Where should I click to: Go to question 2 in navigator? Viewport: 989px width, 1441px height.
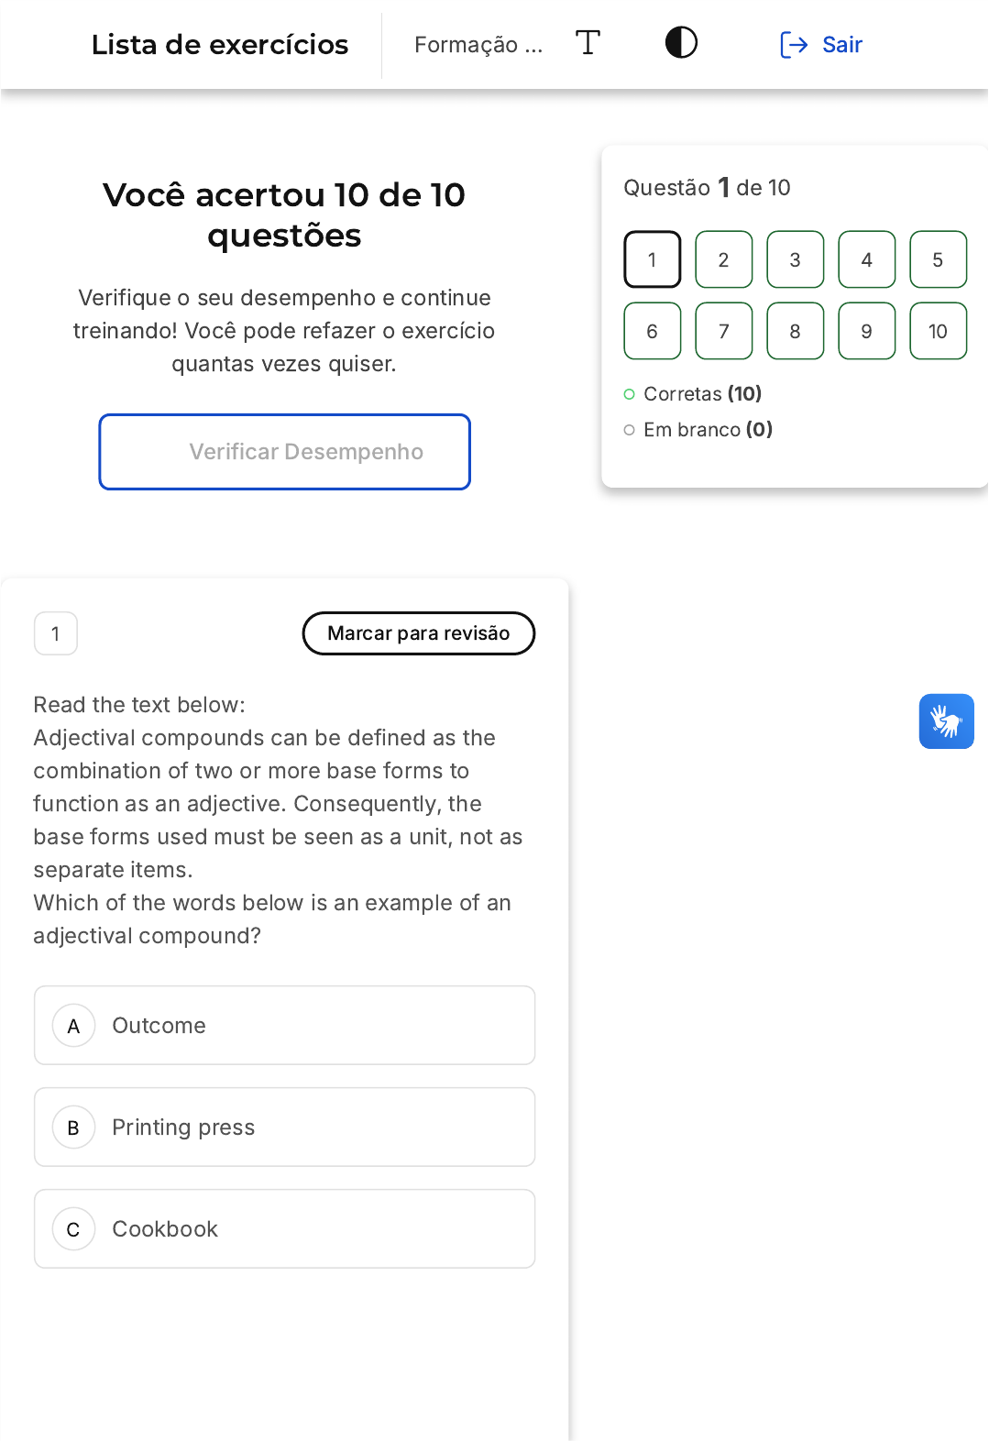click(723, 259)
